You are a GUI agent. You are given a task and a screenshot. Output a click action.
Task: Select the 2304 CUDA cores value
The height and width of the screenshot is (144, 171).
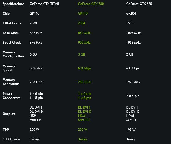pos(81,23)
